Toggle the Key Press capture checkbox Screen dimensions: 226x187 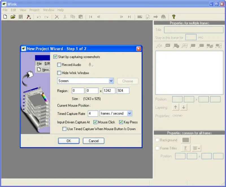pyautogui.click(x=121, y=122)
